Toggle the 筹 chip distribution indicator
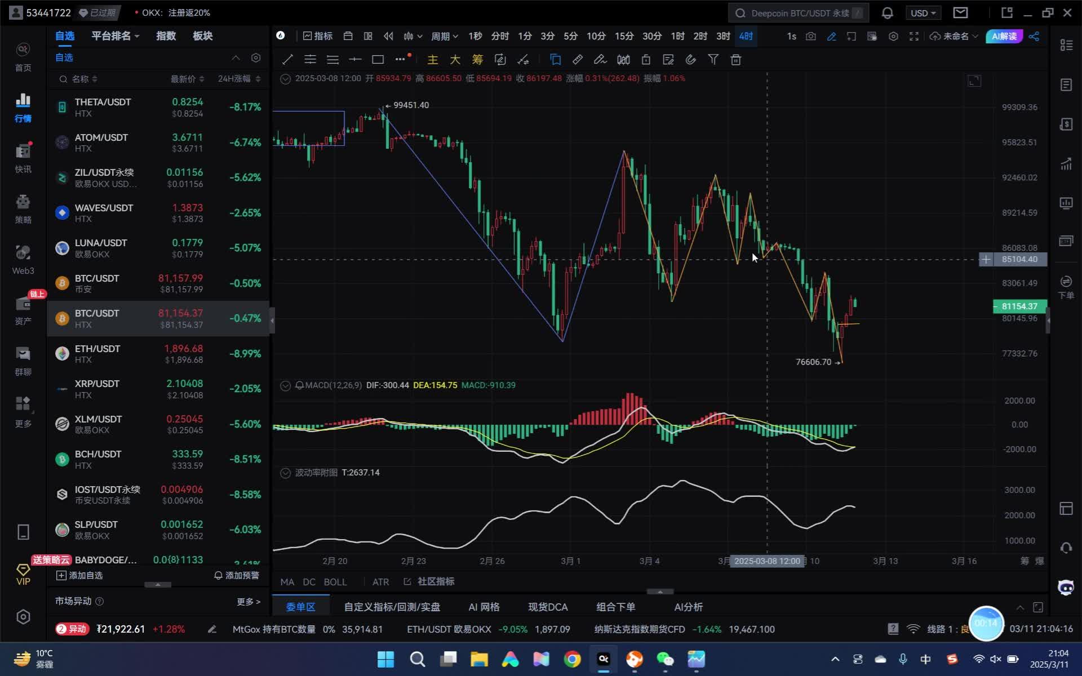The image size is (1082, 676). [x=477, y=60]
